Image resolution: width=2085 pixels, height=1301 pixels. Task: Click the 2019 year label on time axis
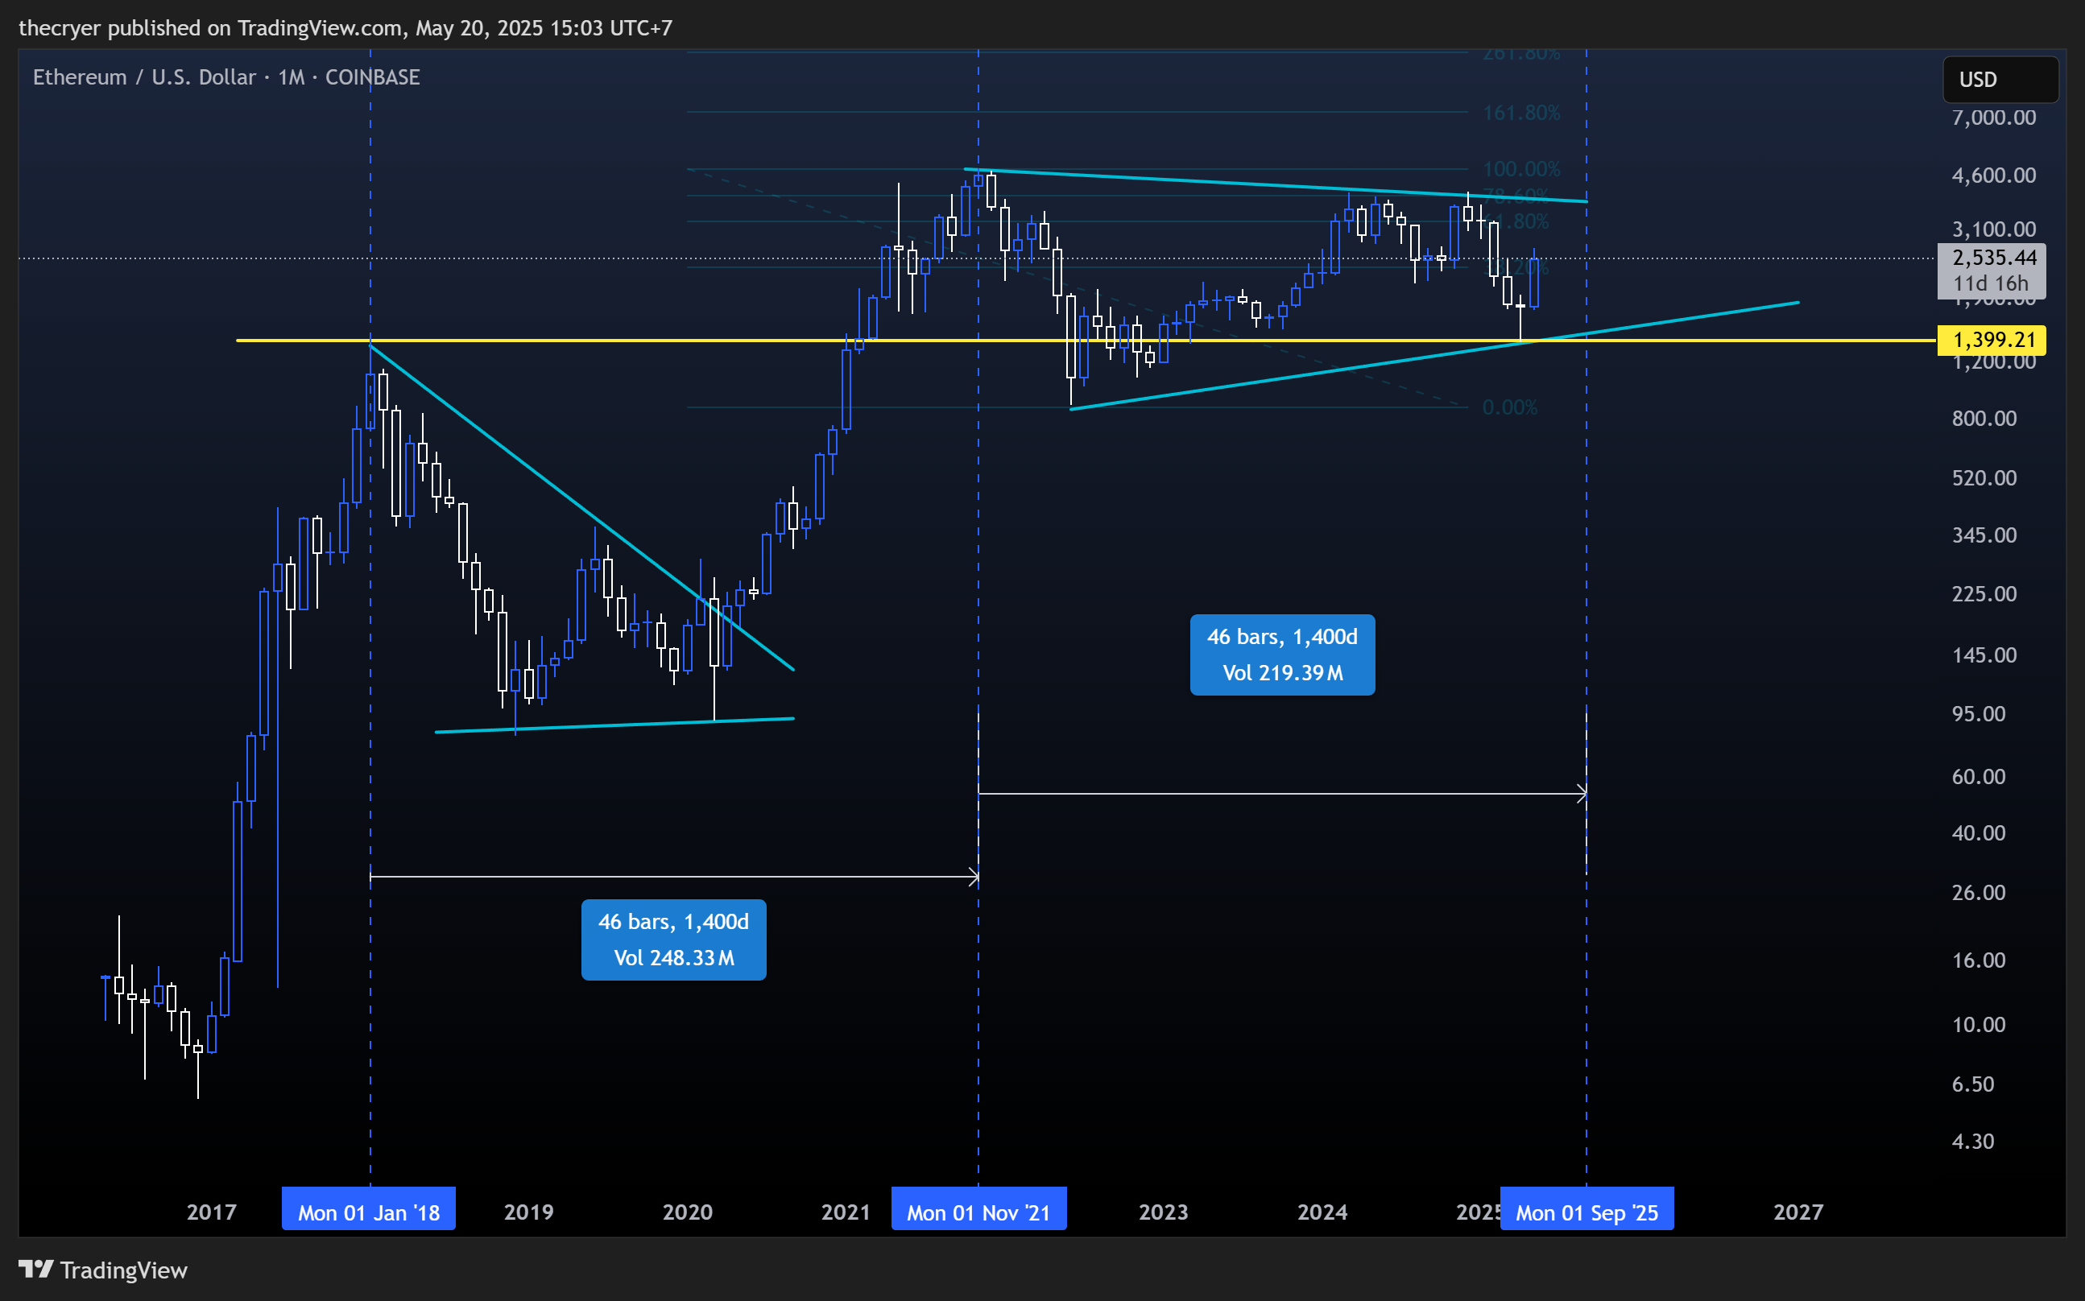point(528,1212)
